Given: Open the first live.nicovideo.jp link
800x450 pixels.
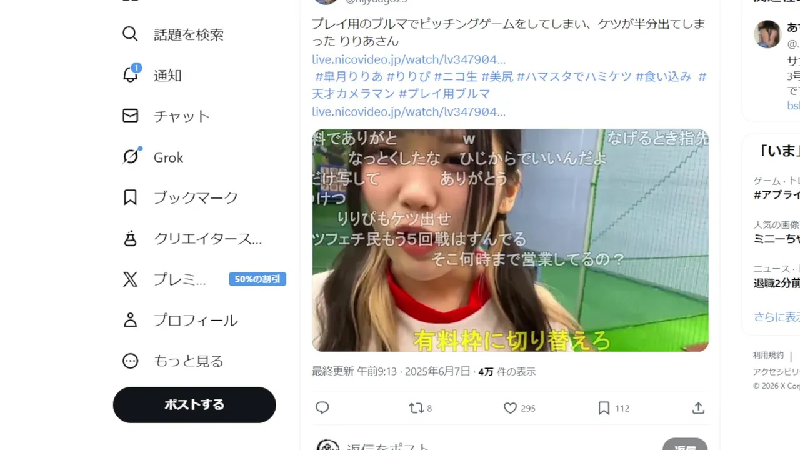Looking at the screenshot, I should point(409,59).
